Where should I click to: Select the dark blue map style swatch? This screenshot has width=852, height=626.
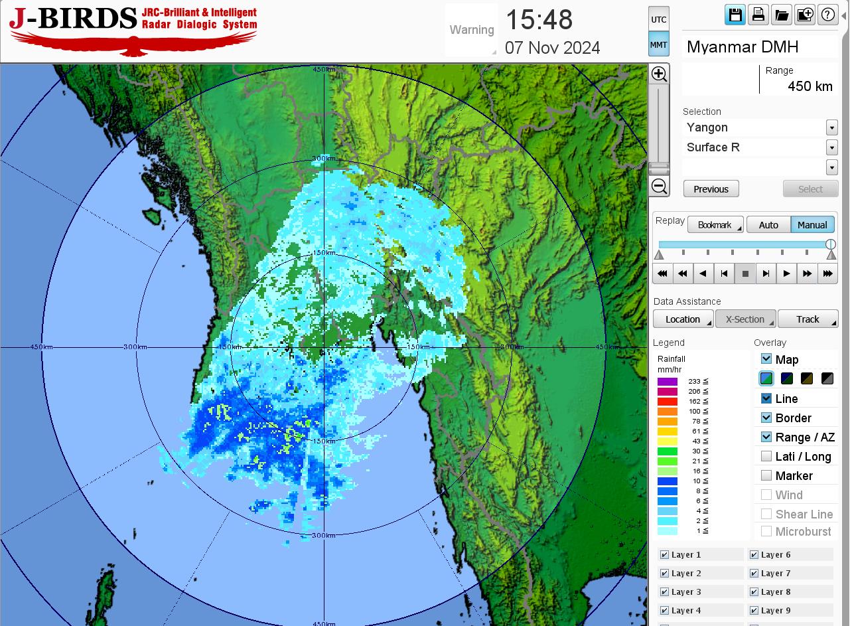(787, 379)
